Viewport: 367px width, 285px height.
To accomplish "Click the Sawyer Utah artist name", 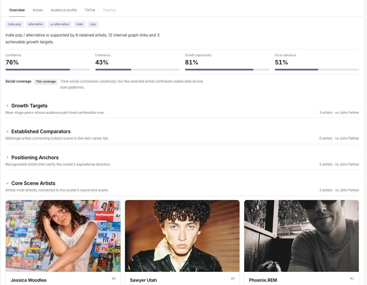I will (x=143, y=280).
